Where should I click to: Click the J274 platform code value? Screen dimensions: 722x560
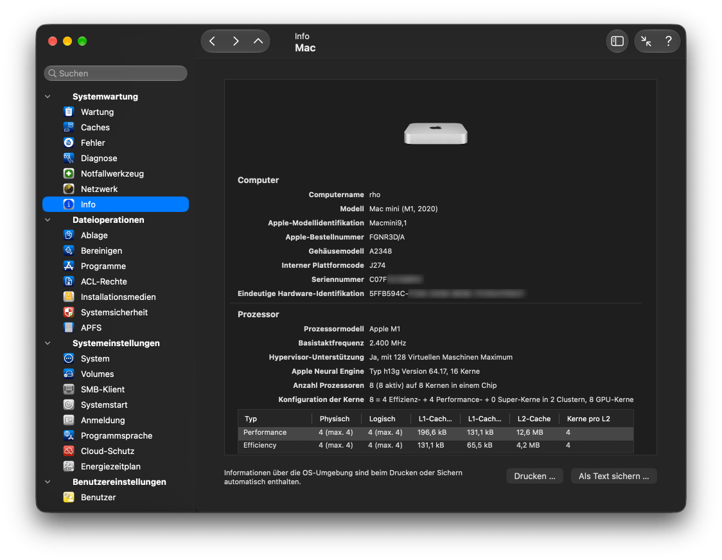tap(377, 265)
